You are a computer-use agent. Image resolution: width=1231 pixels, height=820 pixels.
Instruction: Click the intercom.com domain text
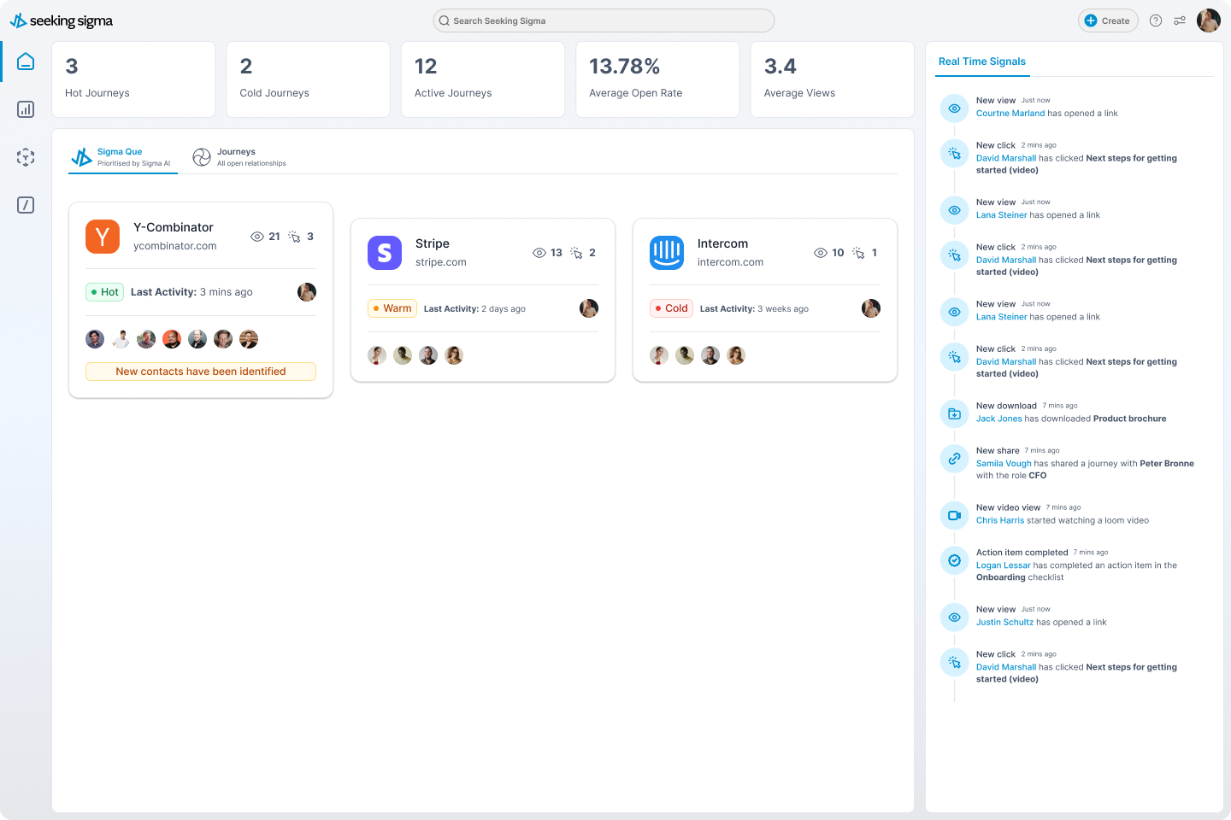point(731,262)
